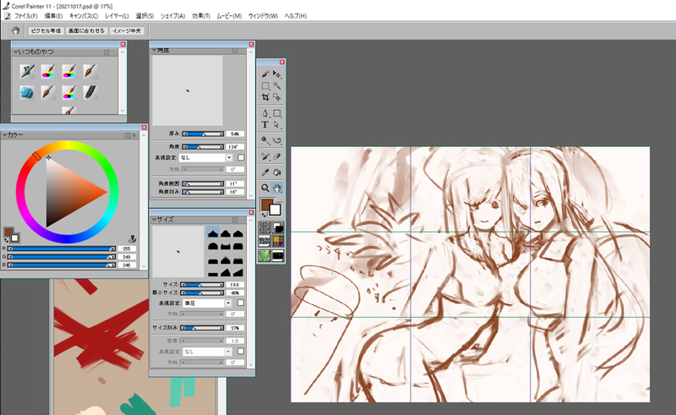Swap main and additional colors in toolbox

[264, 215]
